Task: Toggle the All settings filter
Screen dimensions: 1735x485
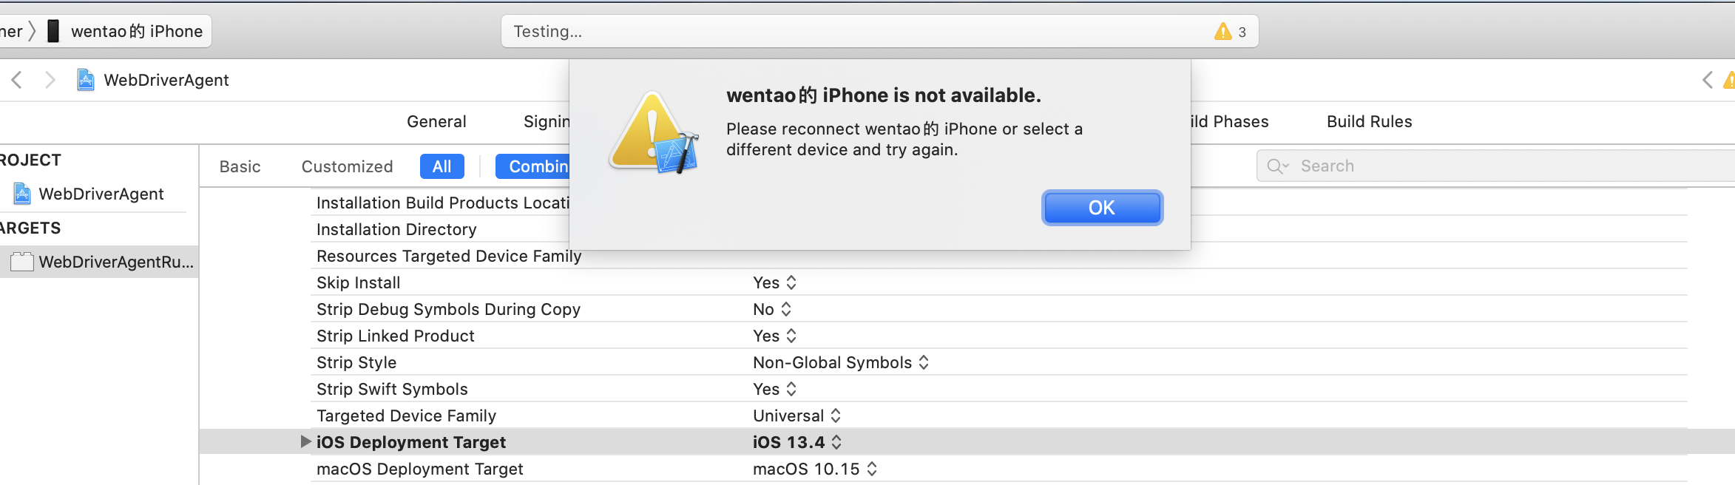Action: pos(442,166)
